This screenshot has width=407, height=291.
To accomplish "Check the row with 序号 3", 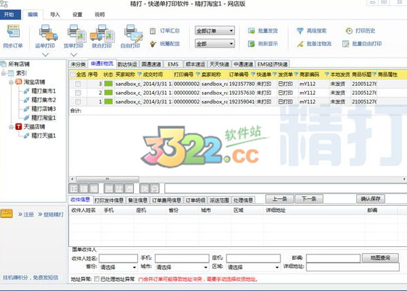I will pyautogui.click(x=78, y=84).
